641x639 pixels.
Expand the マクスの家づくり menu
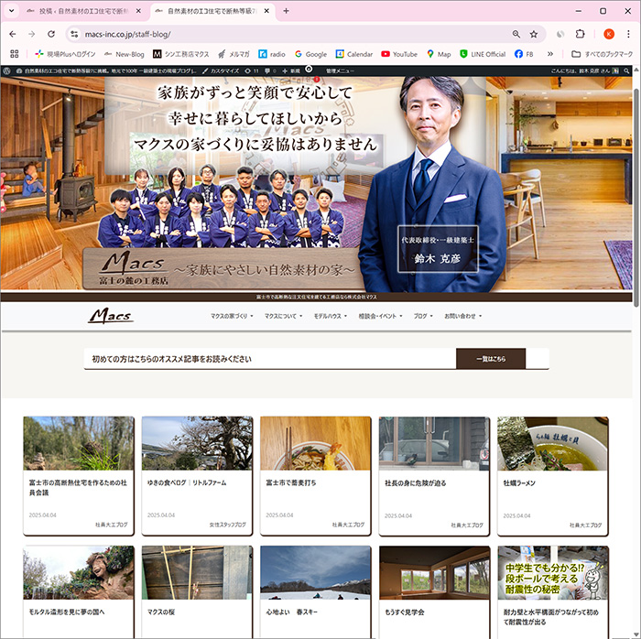tap(232, 316)
